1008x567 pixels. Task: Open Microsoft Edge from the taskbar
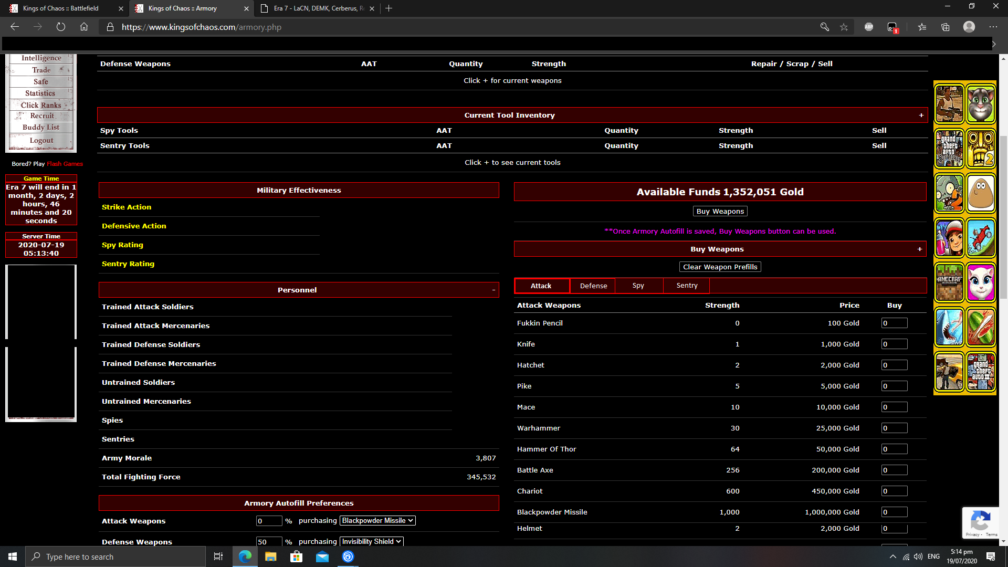click(245, 556)
